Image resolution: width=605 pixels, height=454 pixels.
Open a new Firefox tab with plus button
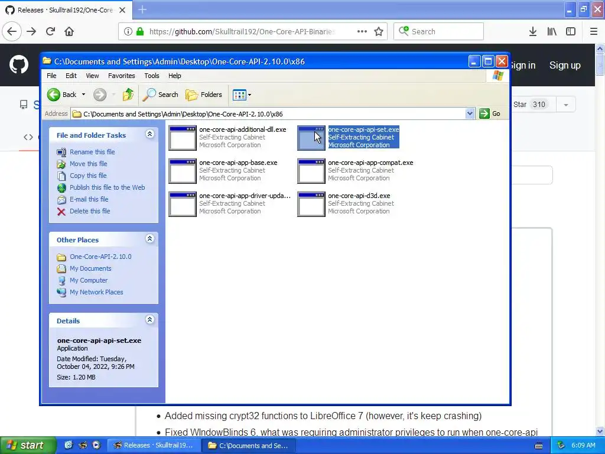point(142,9)
